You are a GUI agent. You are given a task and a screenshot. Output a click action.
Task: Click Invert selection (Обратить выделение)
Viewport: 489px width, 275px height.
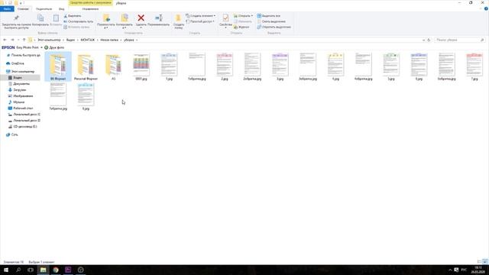(274, 27)
